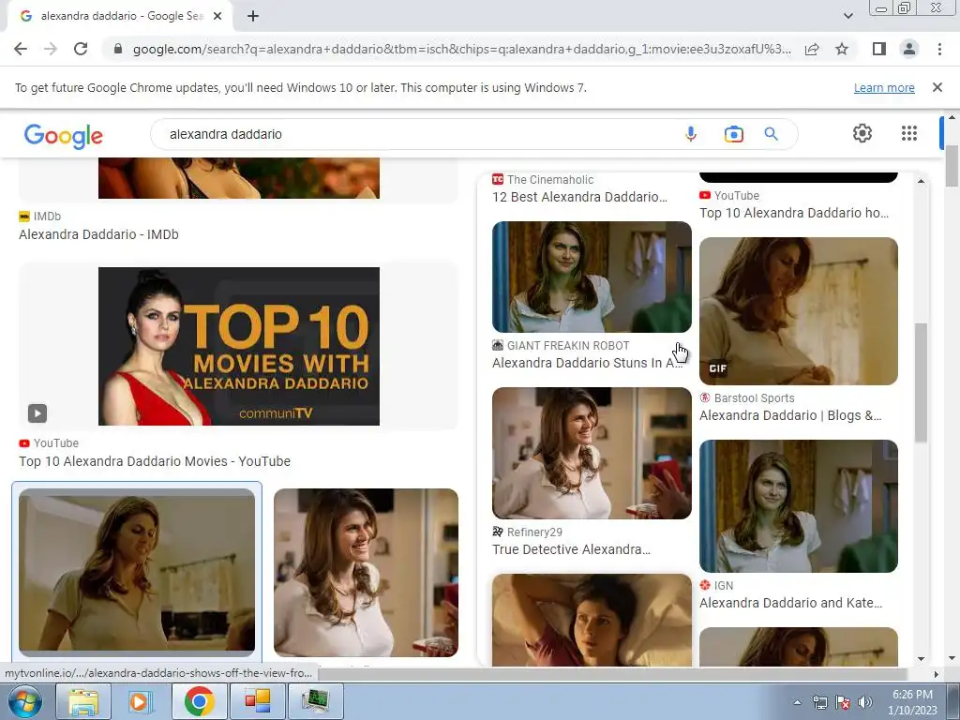This screenshot has height=720, width=960.
Task: Go to Google home via logo
Action: [64, 135]
